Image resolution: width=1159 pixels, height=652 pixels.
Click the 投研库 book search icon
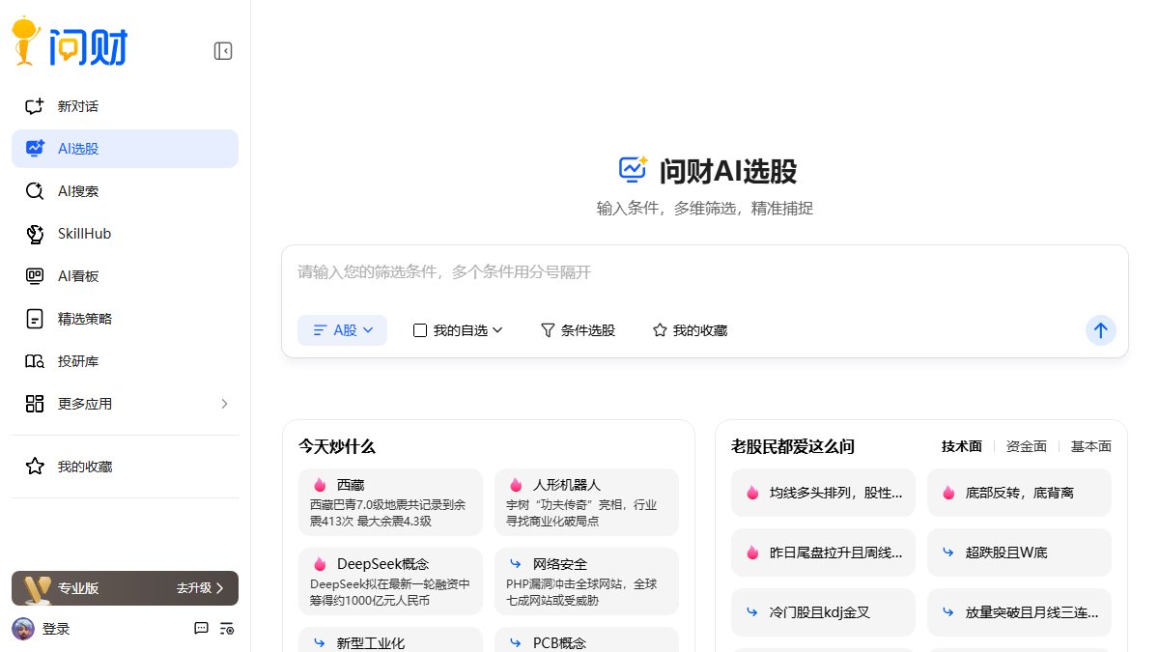coord(35,361)
